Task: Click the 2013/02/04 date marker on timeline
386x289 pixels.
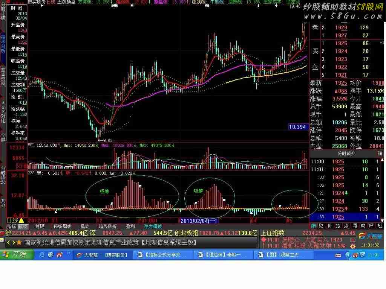Action: (199, 221)
